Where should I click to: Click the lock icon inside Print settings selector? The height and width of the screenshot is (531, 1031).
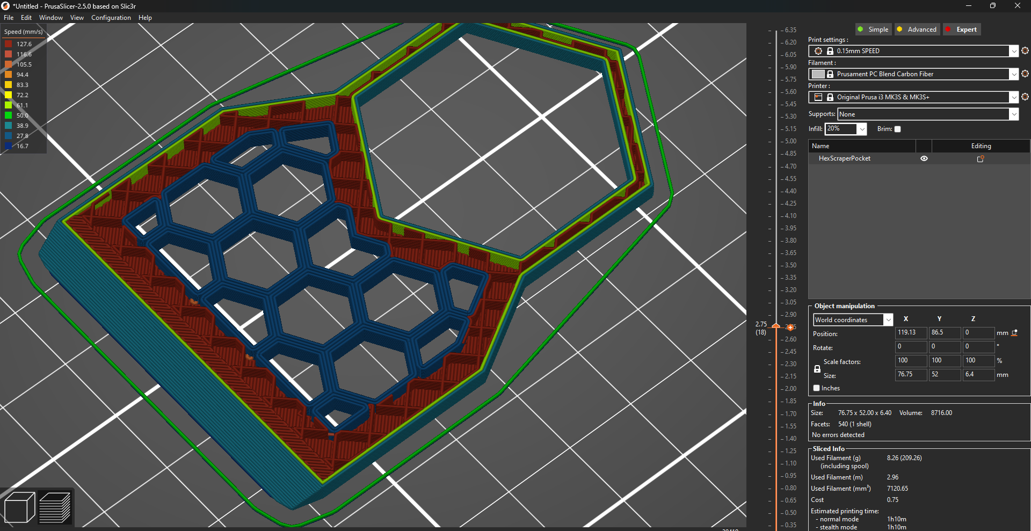830,50
